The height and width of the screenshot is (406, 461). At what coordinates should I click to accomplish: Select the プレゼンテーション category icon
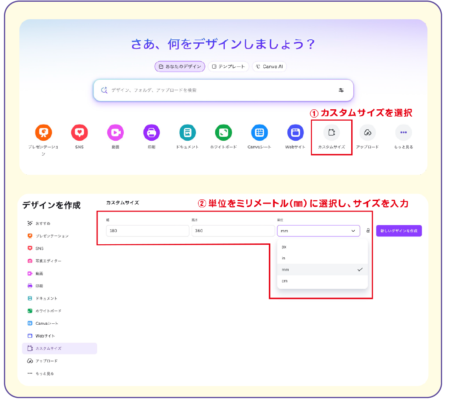tap(44, 132)
